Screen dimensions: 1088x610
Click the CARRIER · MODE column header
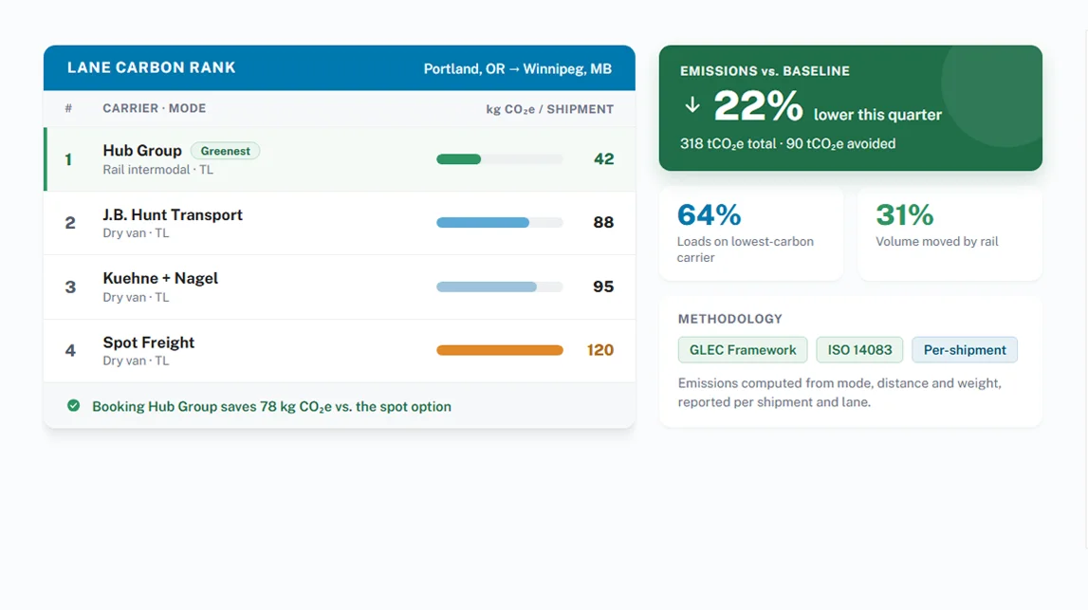pos(154,108)
